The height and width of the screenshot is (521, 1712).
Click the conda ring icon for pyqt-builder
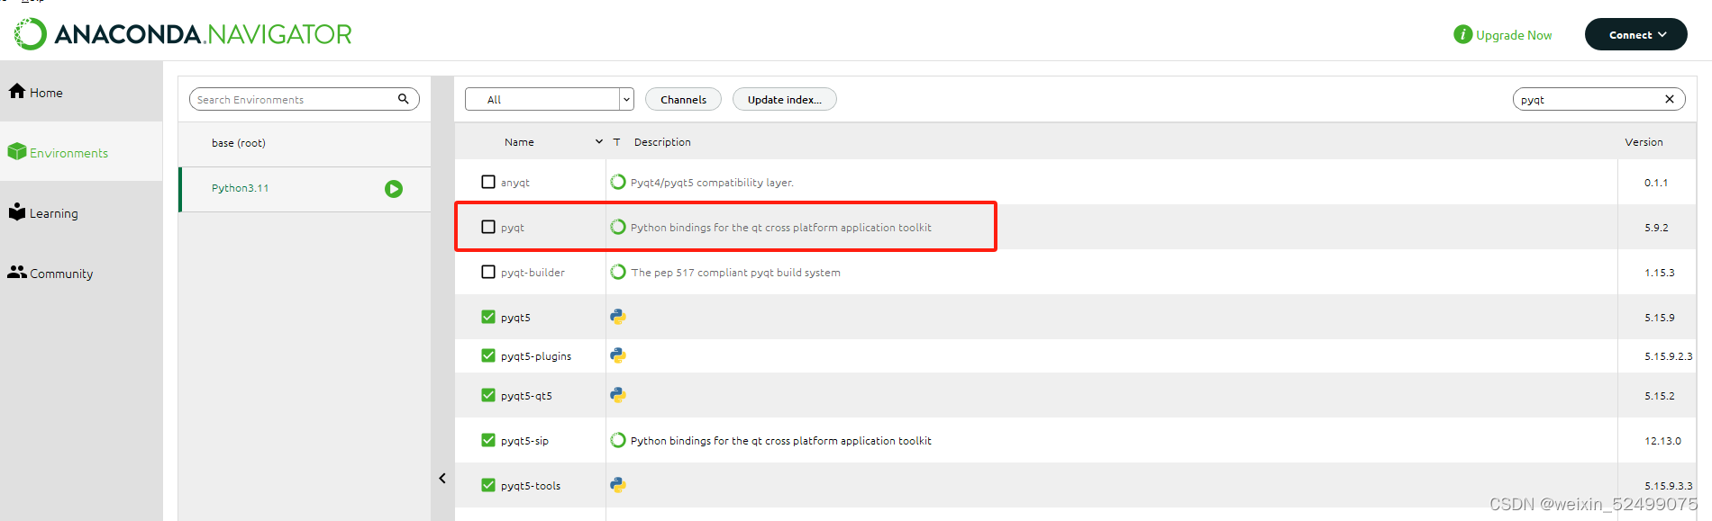point(618,272)
